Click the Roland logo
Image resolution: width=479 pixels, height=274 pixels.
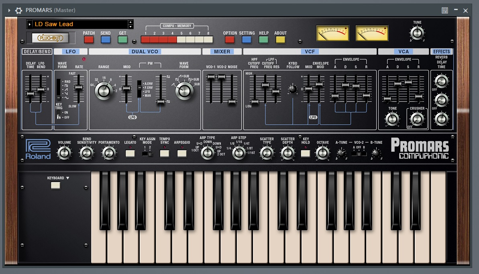tap(38, 150)
